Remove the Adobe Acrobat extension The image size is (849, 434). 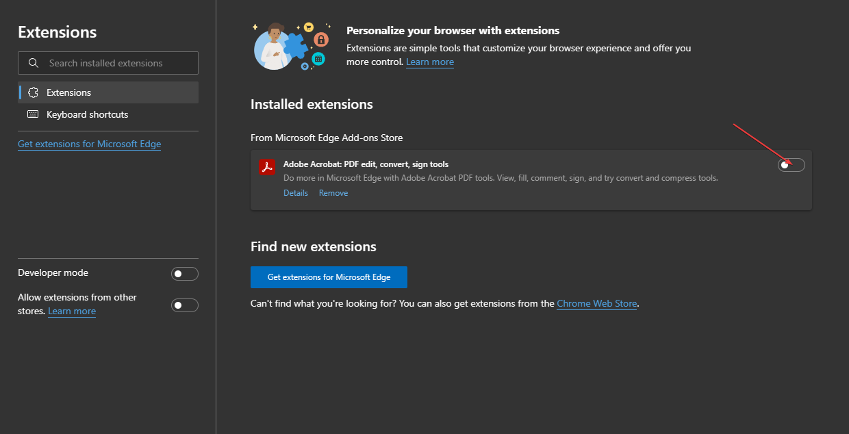pos(333,193)
